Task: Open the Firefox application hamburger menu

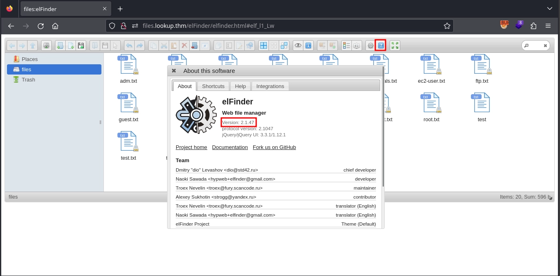Action: [548, 26]
